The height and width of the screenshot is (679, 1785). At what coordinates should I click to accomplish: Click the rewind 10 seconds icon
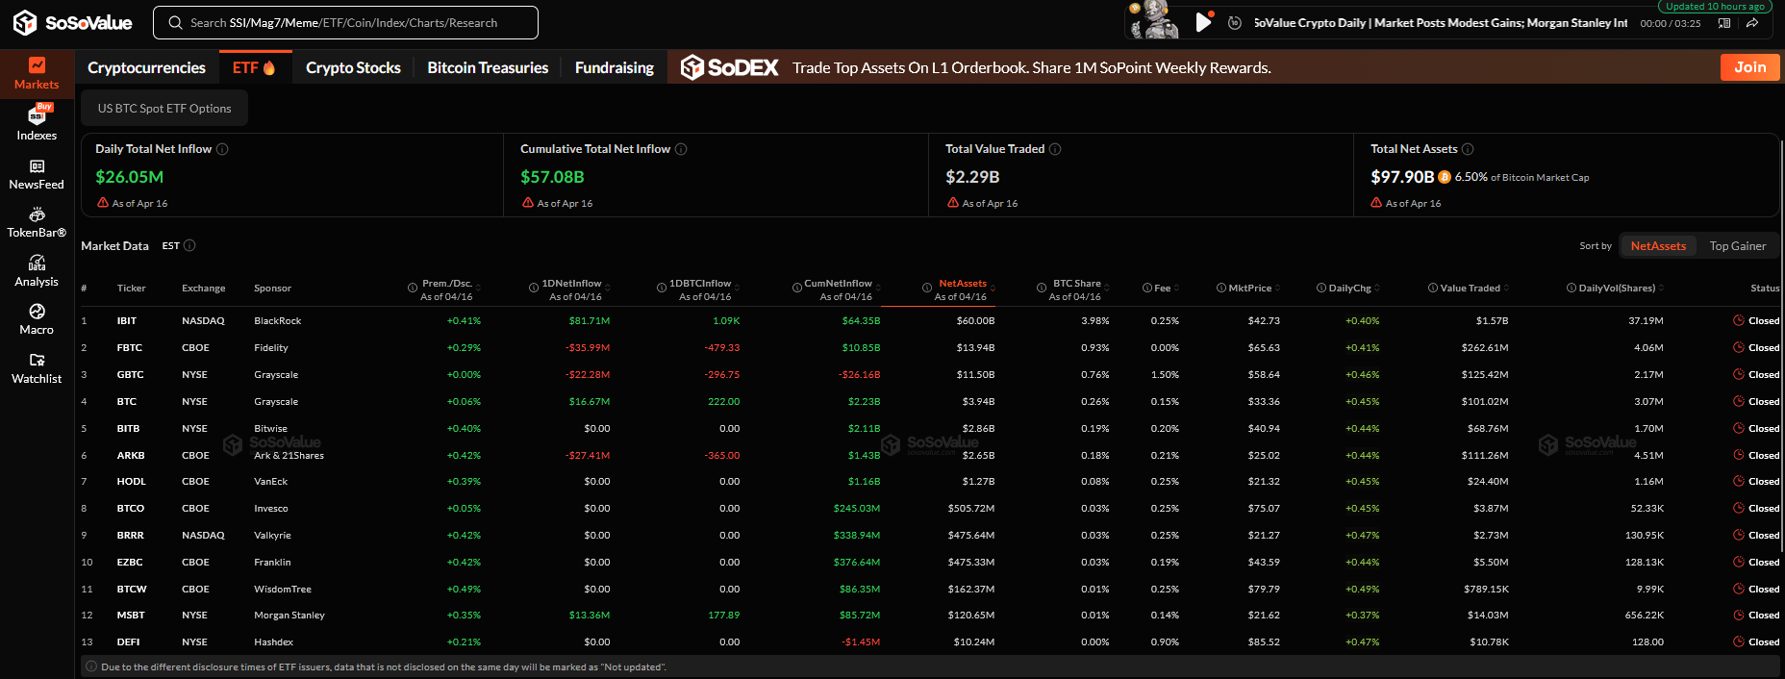1235,22
